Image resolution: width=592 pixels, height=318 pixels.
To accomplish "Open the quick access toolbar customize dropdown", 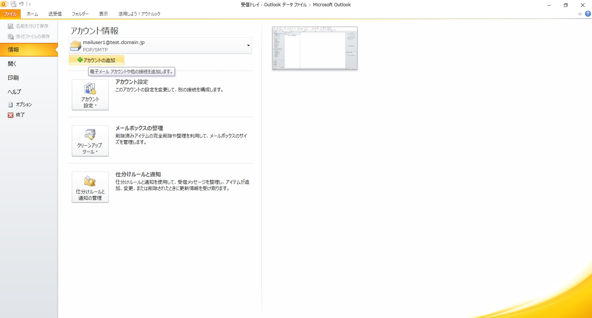I will point(30,4).
